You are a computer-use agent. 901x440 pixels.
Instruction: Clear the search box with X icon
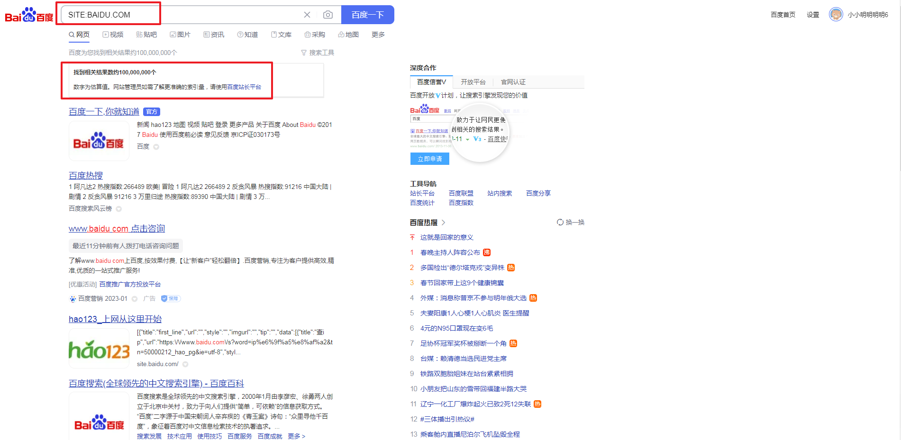point(307,15)
